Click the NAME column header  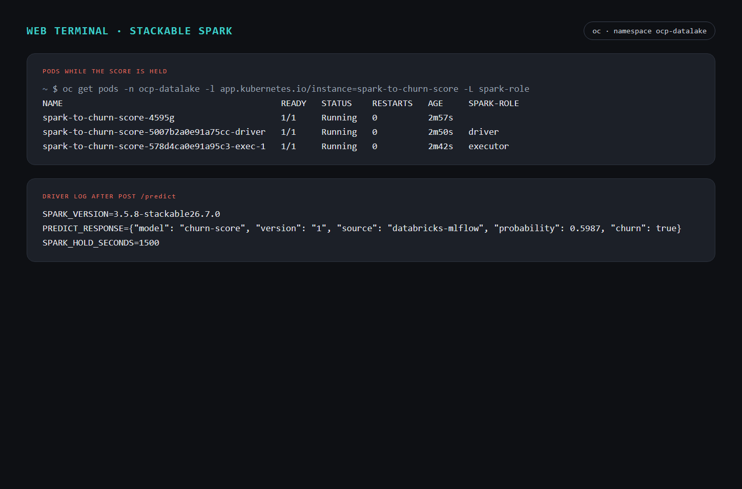point(53,103)
